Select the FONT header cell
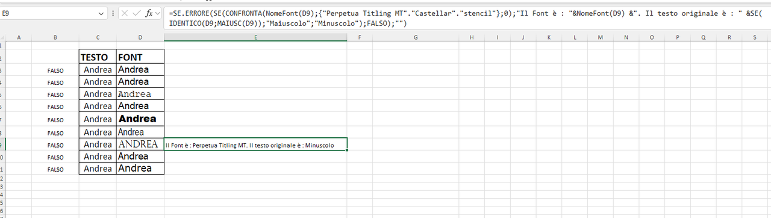Image resolution: width=771 pixels, height=218 pixels. (140, 57)
